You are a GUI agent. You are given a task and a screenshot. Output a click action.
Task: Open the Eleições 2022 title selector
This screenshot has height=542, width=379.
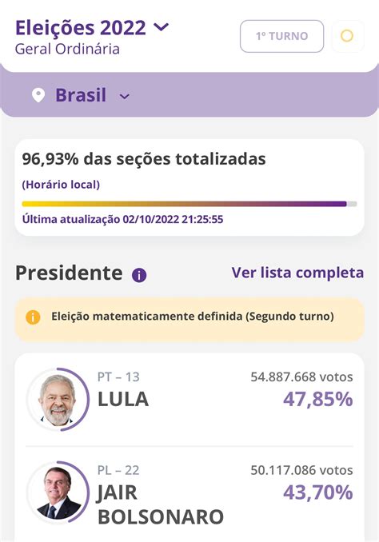(x=92, y=28)
